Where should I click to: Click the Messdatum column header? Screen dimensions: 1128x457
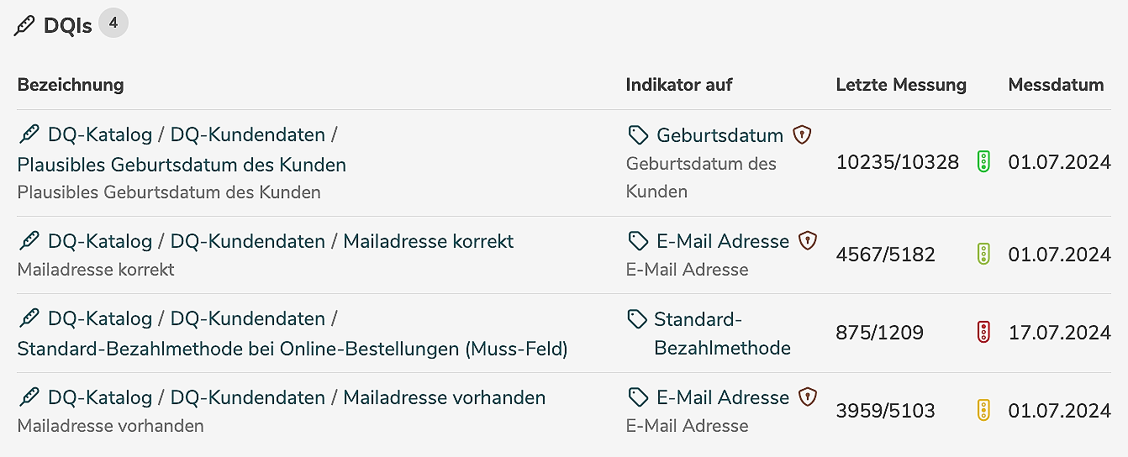point(1056,84)
